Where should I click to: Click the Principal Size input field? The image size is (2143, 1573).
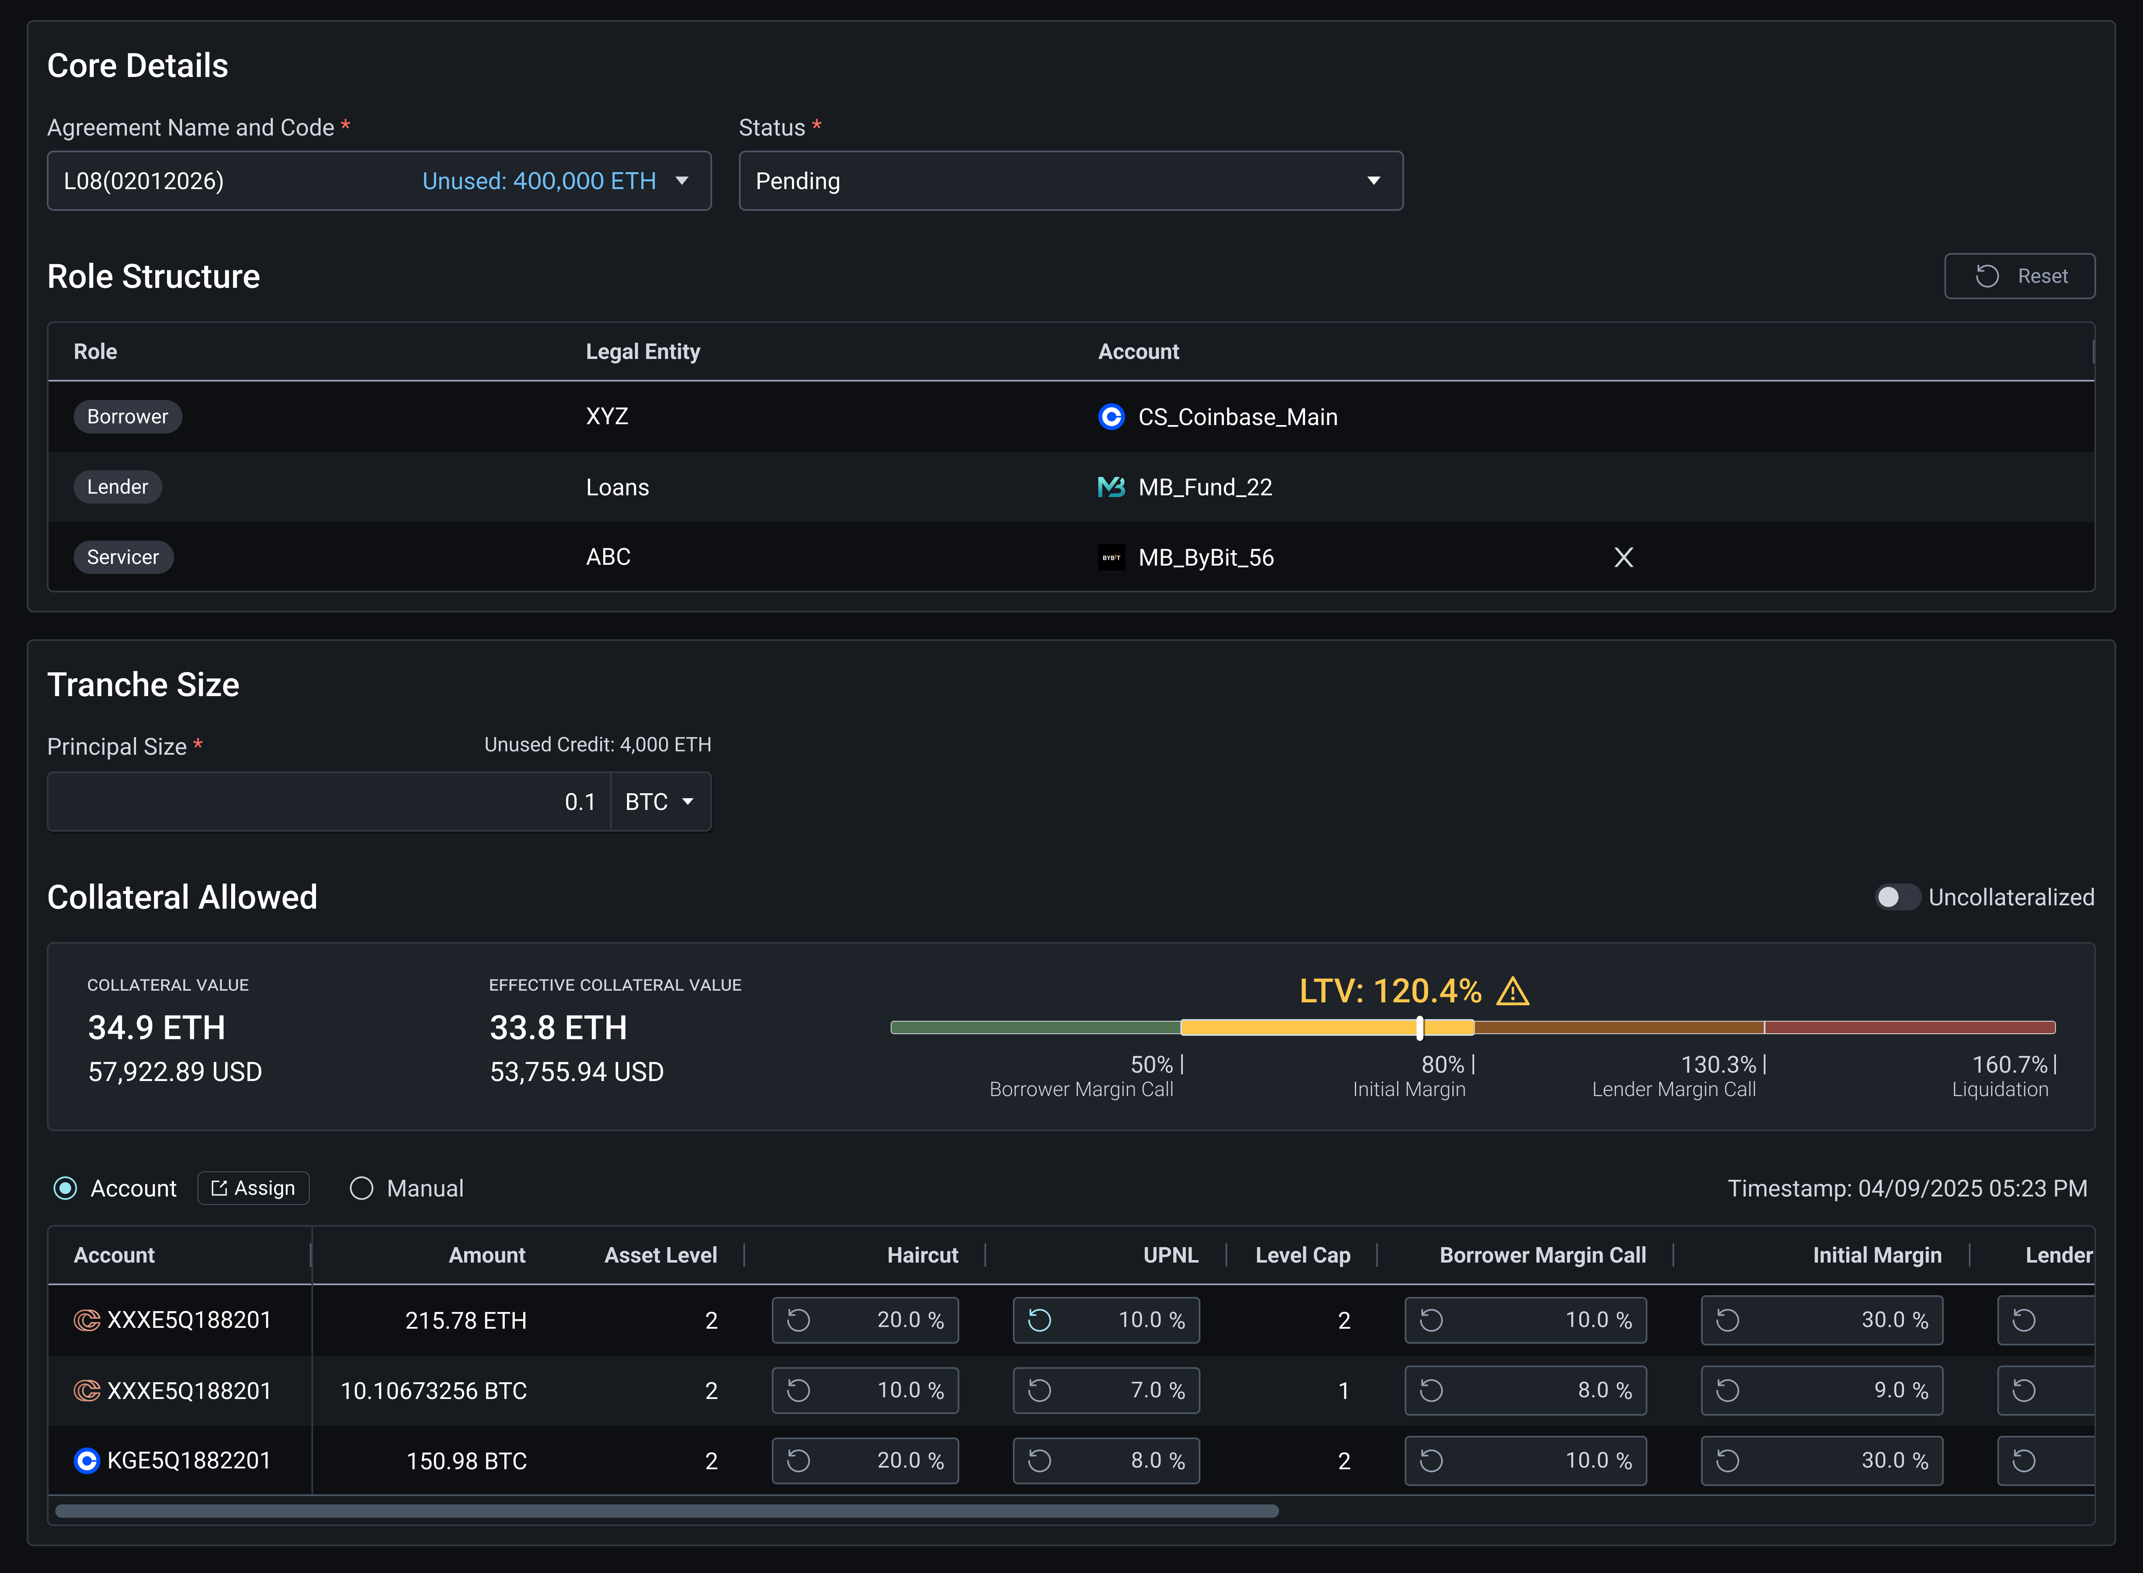point(329,802)
